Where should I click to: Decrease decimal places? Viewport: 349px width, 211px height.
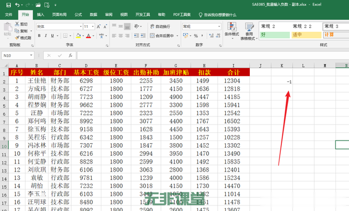(x=218, y=36)
